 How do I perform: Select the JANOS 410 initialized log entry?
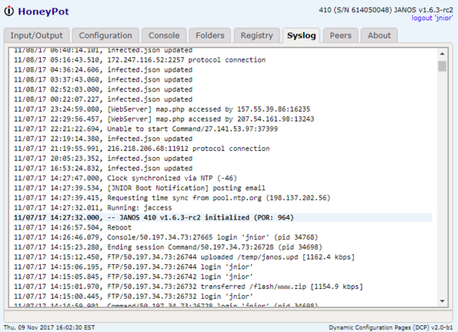pos(223,217)
